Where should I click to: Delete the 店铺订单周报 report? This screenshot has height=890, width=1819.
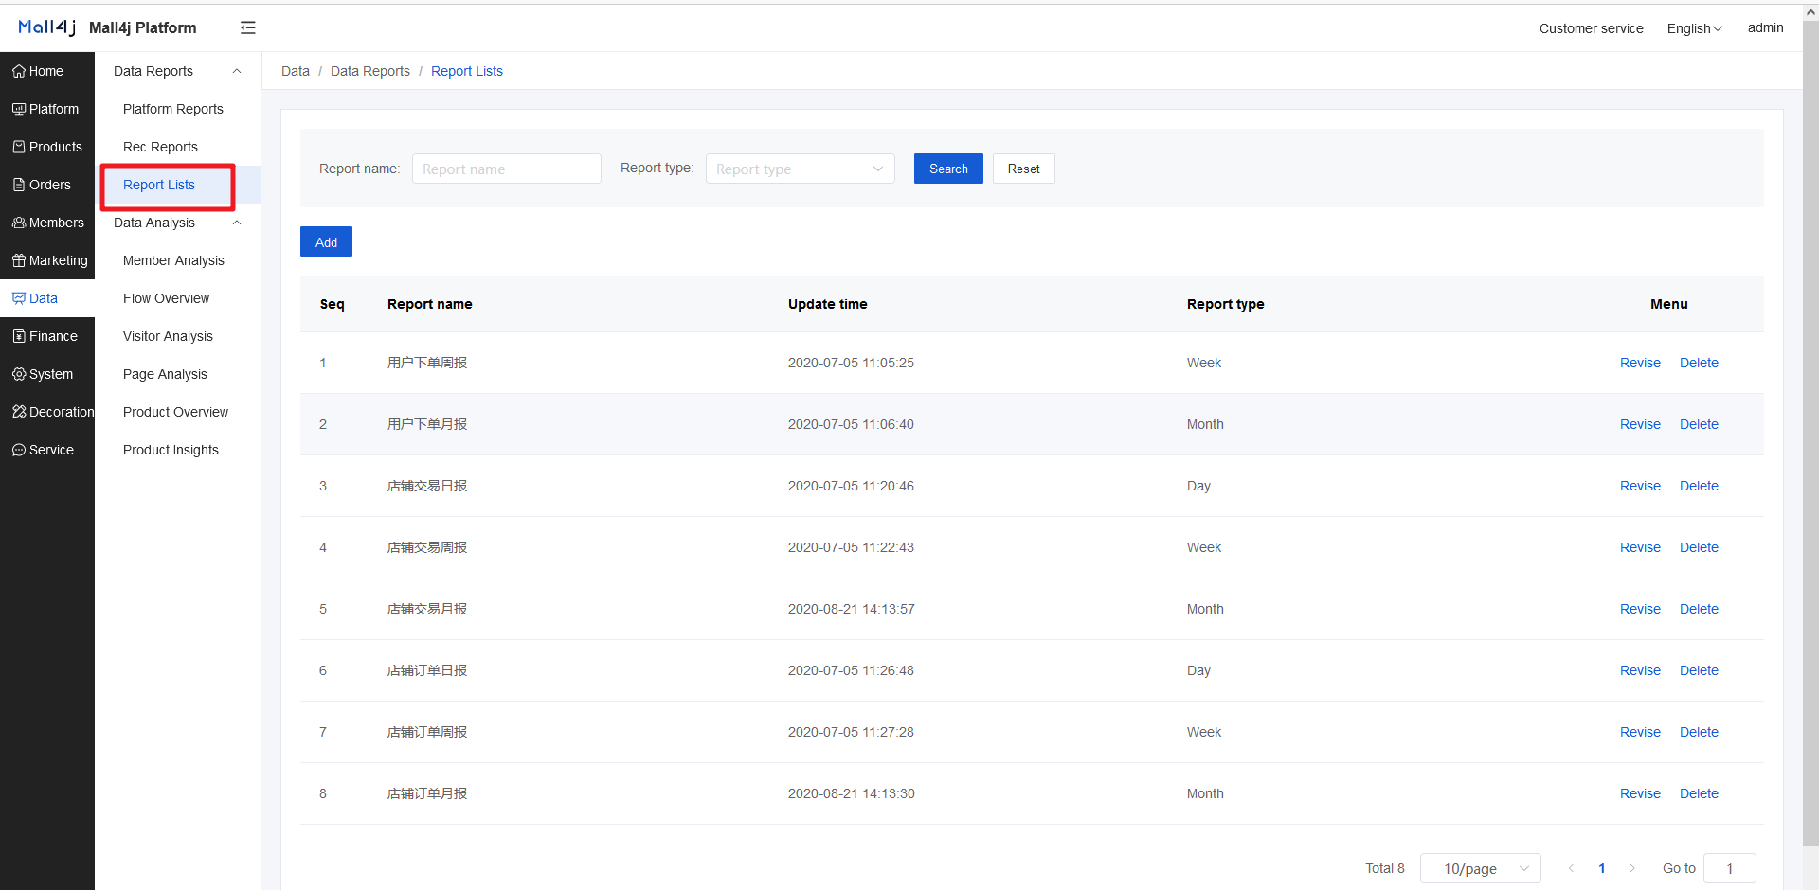tap(1699, 732)
